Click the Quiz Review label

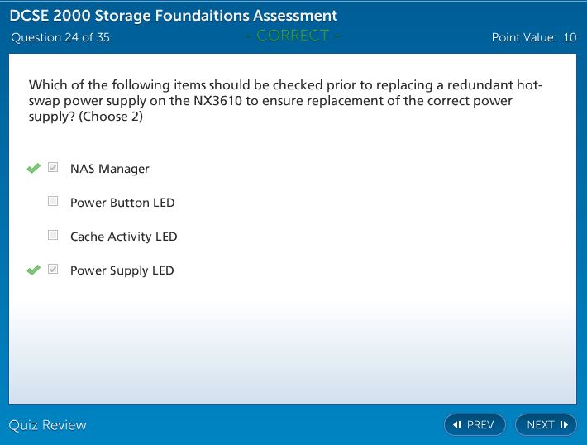(48, 425)
